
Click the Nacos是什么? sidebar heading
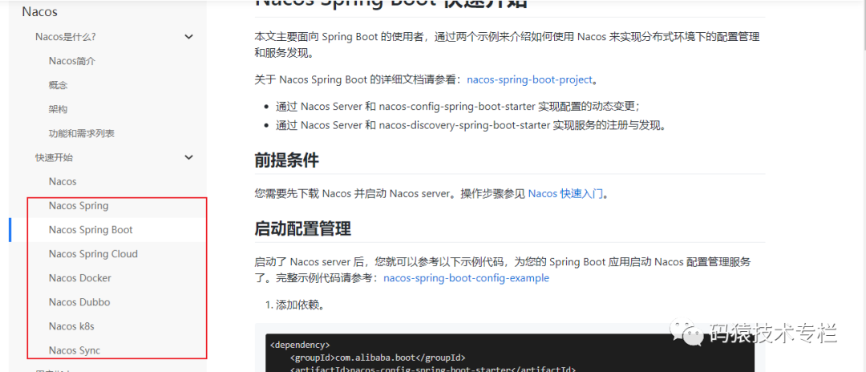coord(66,37)
